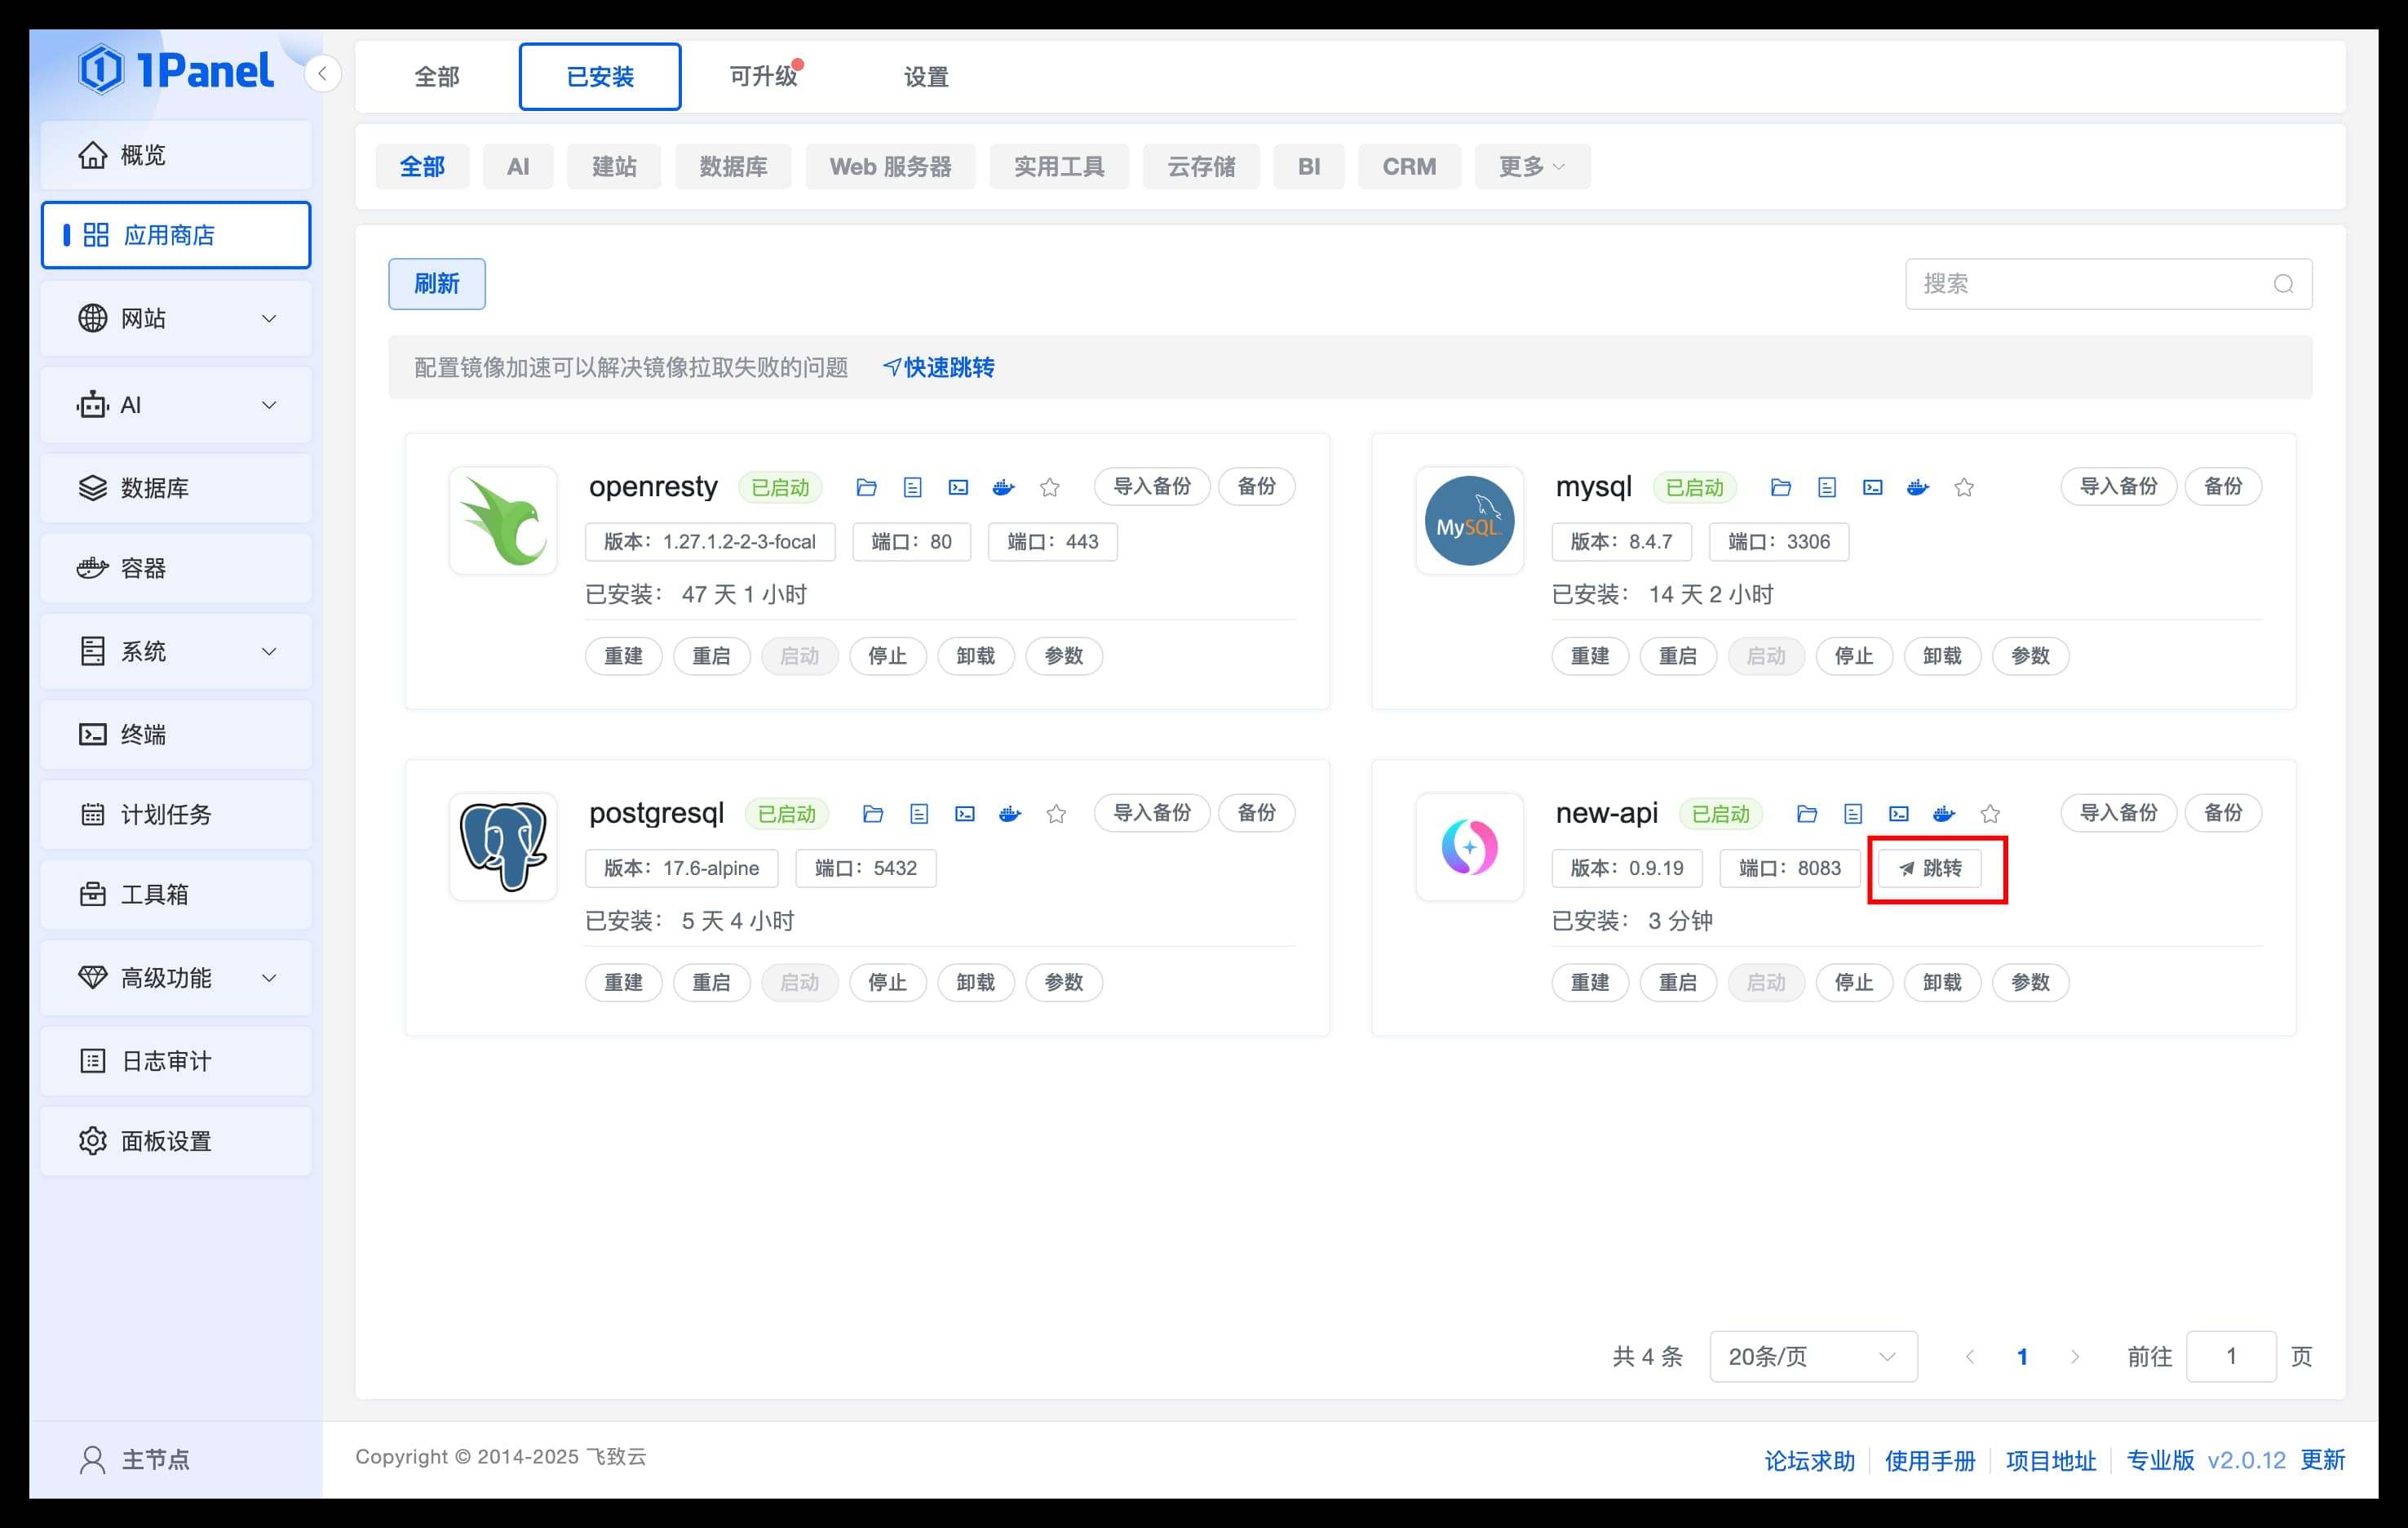View mysql's log file icon

(x=1828, y=487)
